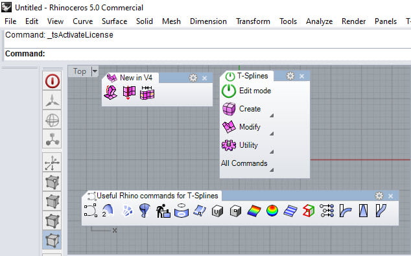Open the Edit menu
Screen dimensions: 411x256
click(32, 21)
